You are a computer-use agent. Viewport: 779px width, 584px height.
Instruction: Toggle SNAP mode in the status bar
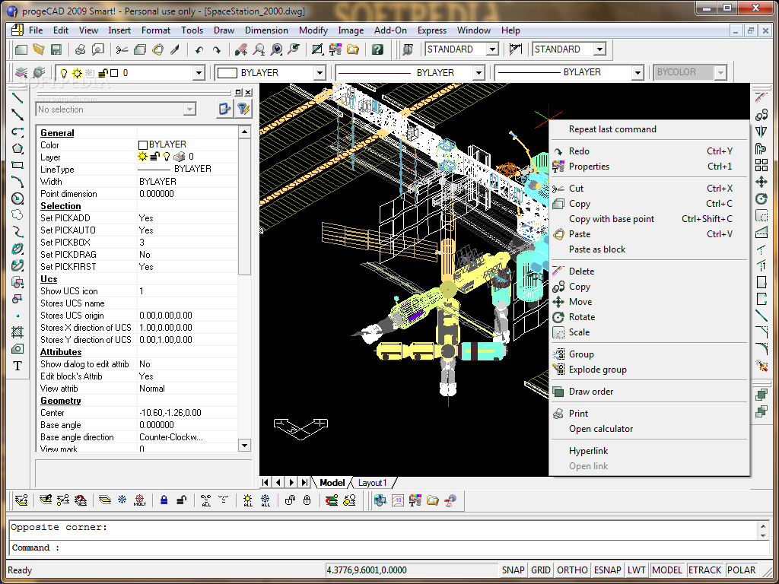click(x=513, y=570)
